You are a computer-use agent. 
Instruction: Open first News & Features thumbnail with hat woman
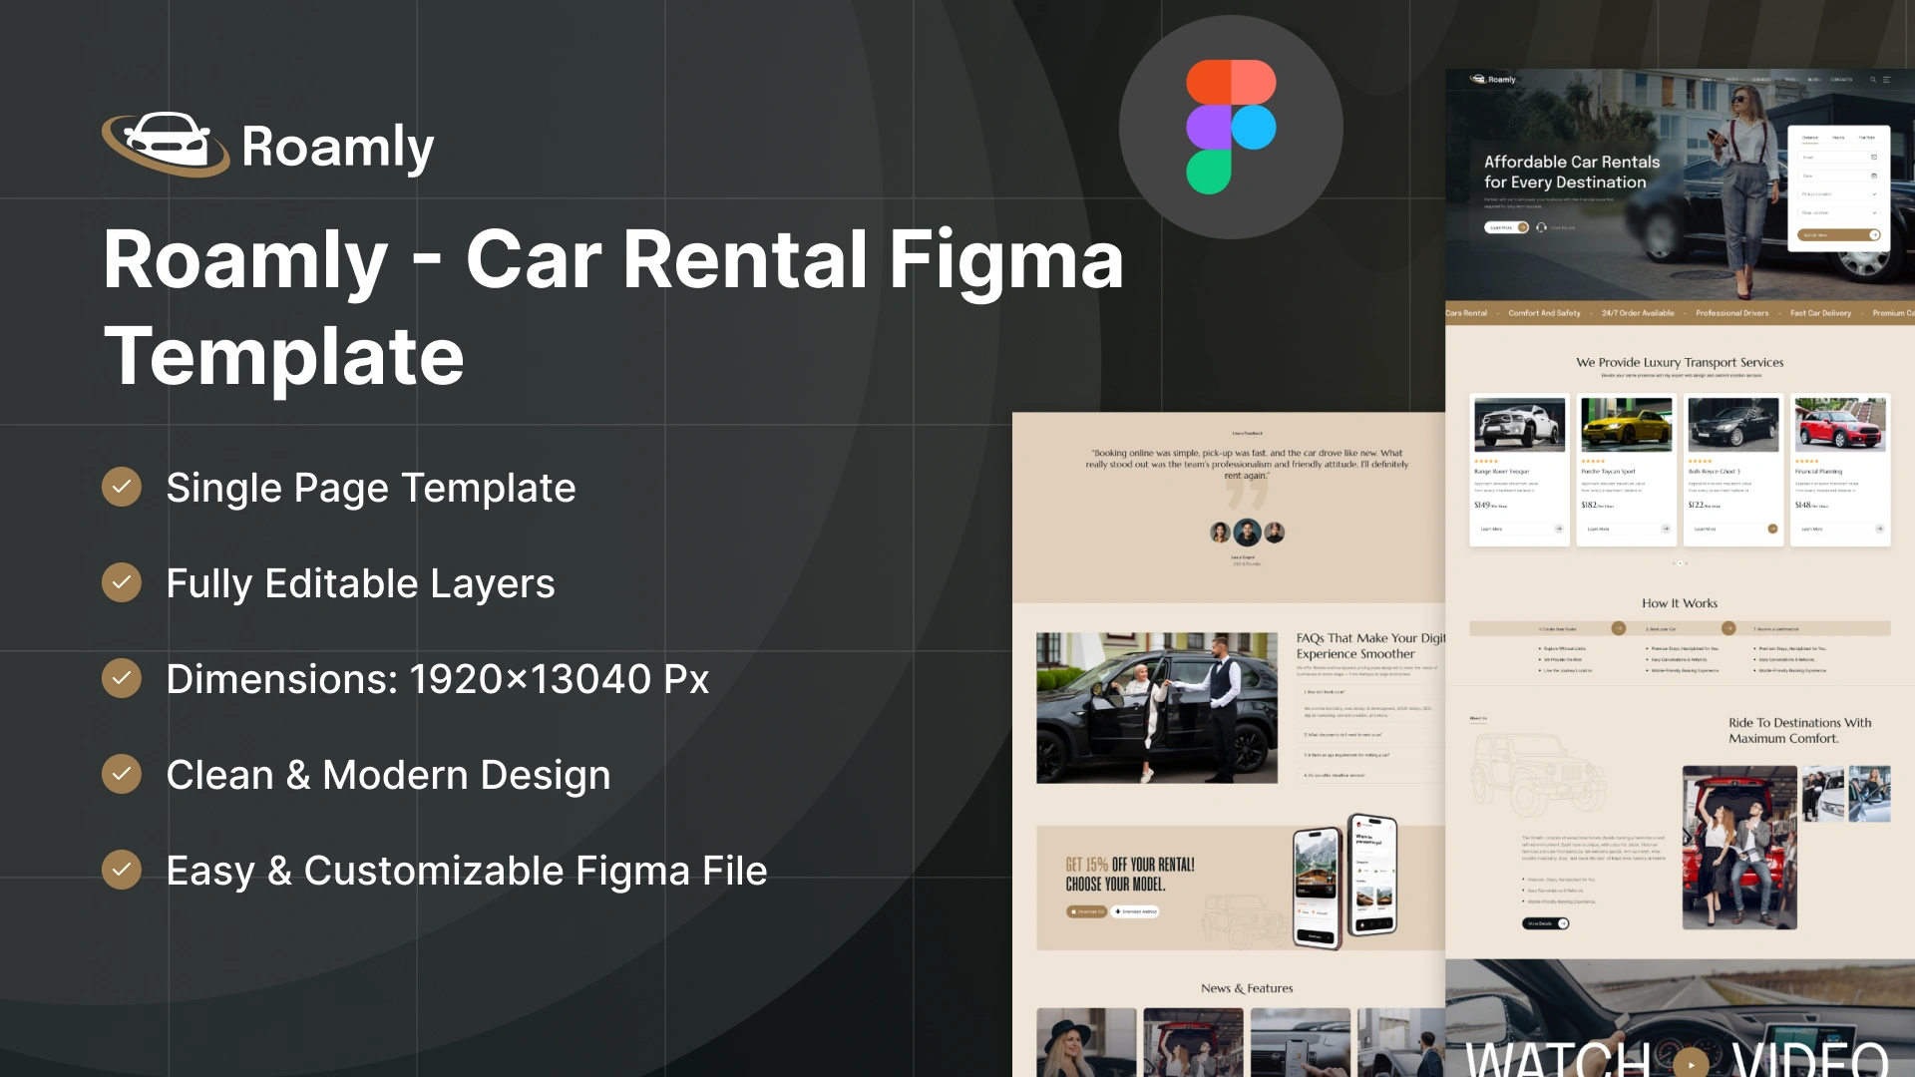click(x=1086, y=1042)
